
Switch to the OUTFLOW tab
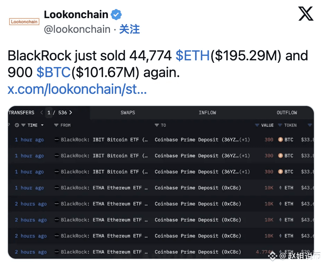point(287,113)
